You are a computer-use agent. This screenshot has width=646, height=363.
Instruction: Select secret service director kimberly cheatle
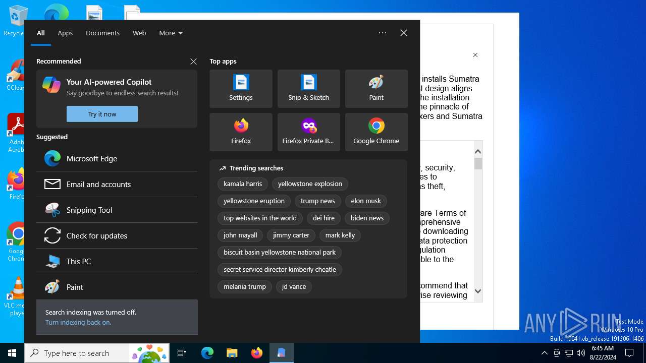(280, 270)
